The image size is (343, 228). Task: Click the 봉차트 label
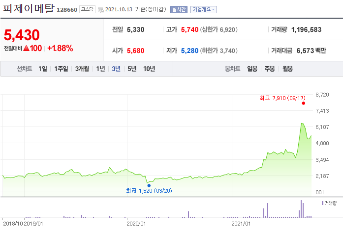233,69
